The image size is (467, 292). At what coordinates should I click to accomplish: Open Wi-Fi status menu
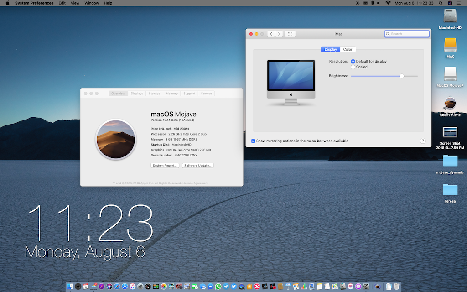tap(388, 3)
